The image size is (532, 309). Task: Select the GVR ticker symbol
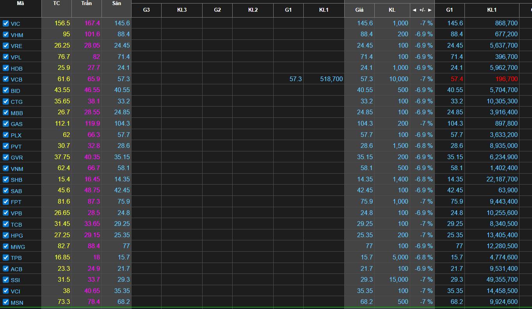17,158
